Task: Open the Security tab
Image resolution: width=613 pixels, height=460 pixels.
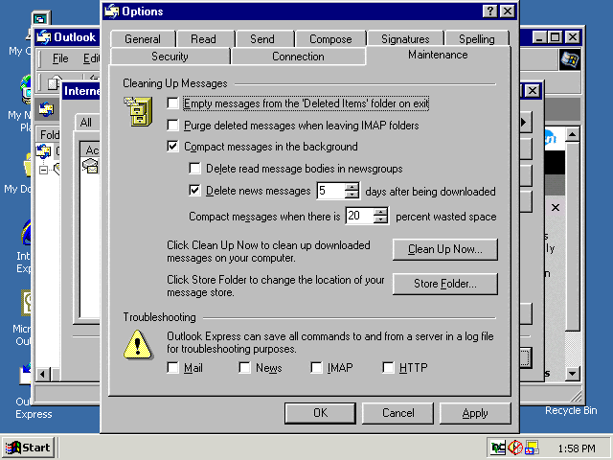Action: [170, 57]
